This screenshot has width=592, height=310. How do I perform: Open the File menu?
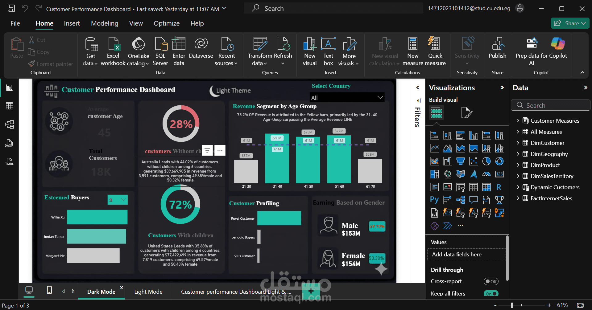(x=15, y=23)
